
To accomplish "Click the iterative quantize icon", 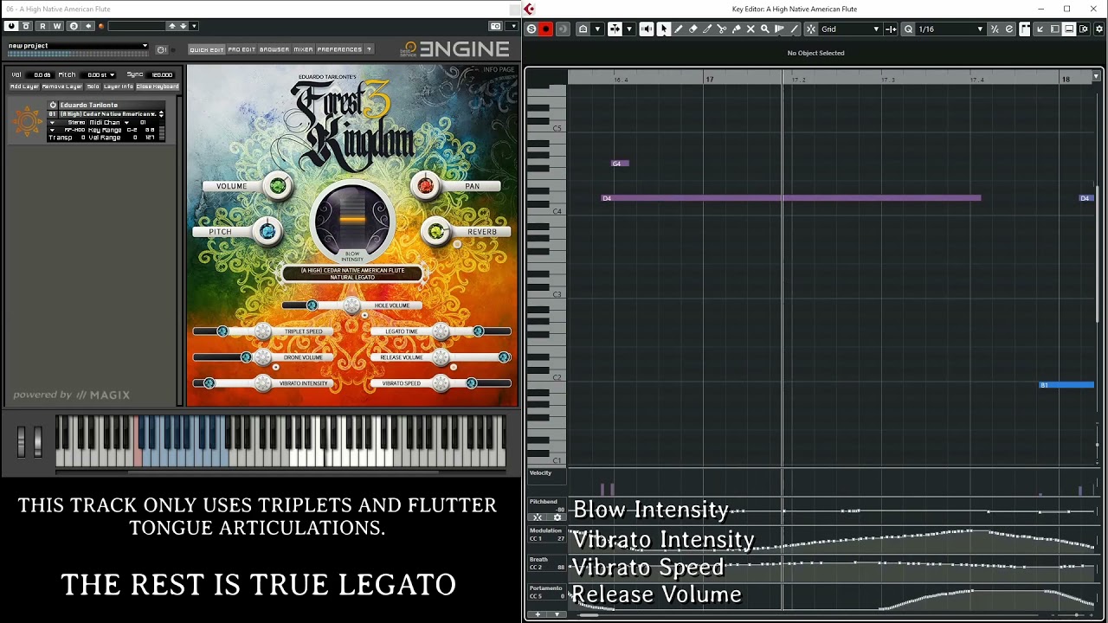I will click(995, 29).
